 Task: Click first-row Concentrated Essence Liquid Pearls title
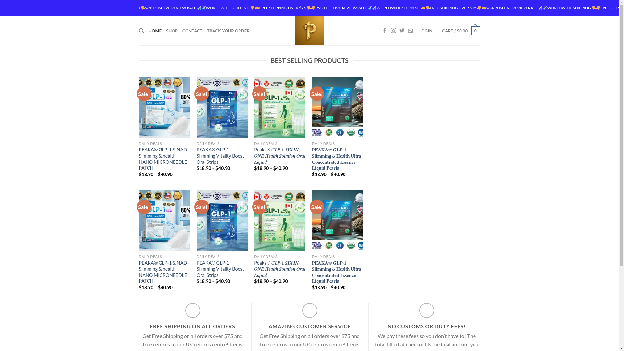coord(337,159)
